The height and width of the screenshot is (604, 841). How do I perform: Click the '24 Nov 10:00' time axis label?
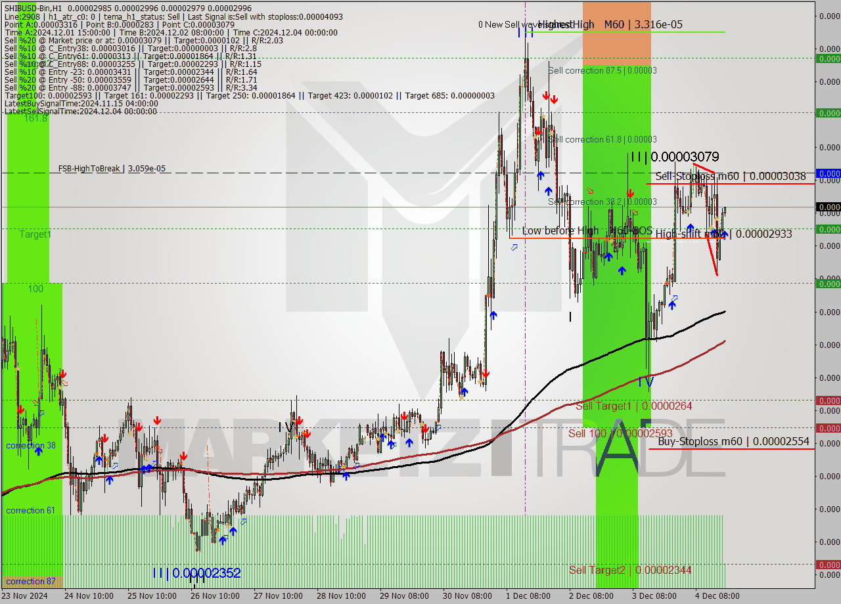click(89, 596)
